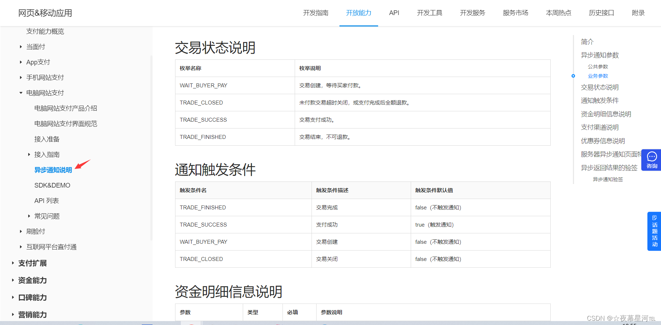Jump to 支付渠道说明 in outline
Screen dimensions: 661x325
coord(600,127)
